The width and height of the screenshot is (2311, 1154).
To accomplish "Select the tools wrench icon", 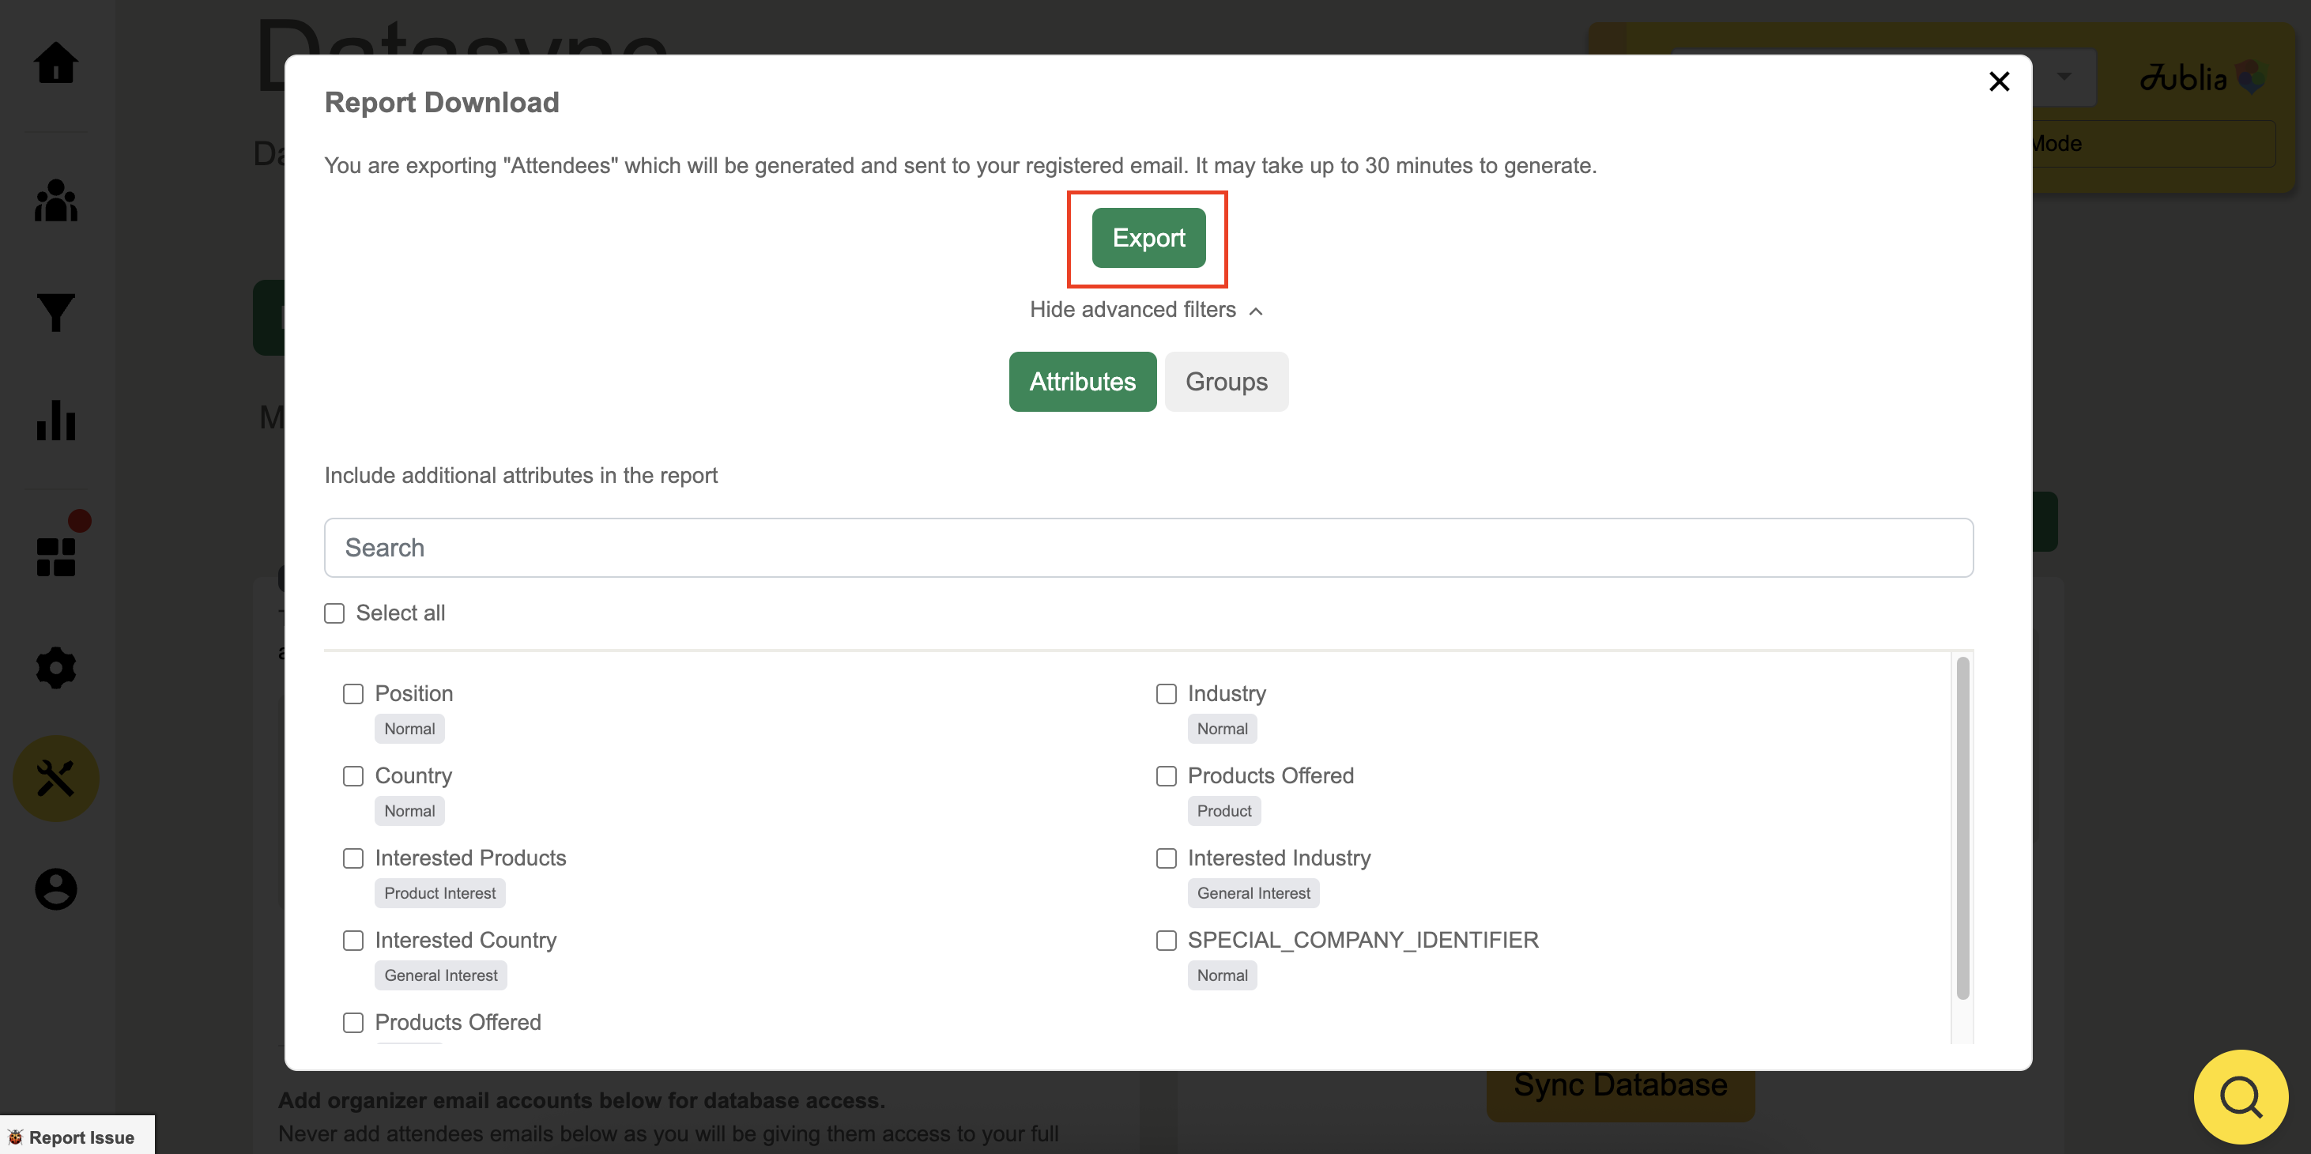I will [55, 778].
